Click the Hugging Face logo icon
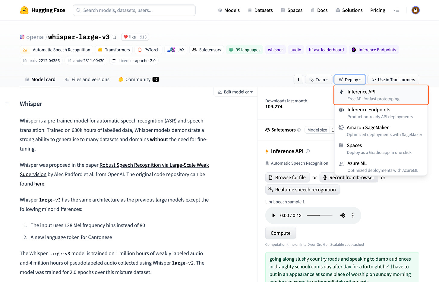The width and height of the screenshot is (439, 282). pos(24,10)
